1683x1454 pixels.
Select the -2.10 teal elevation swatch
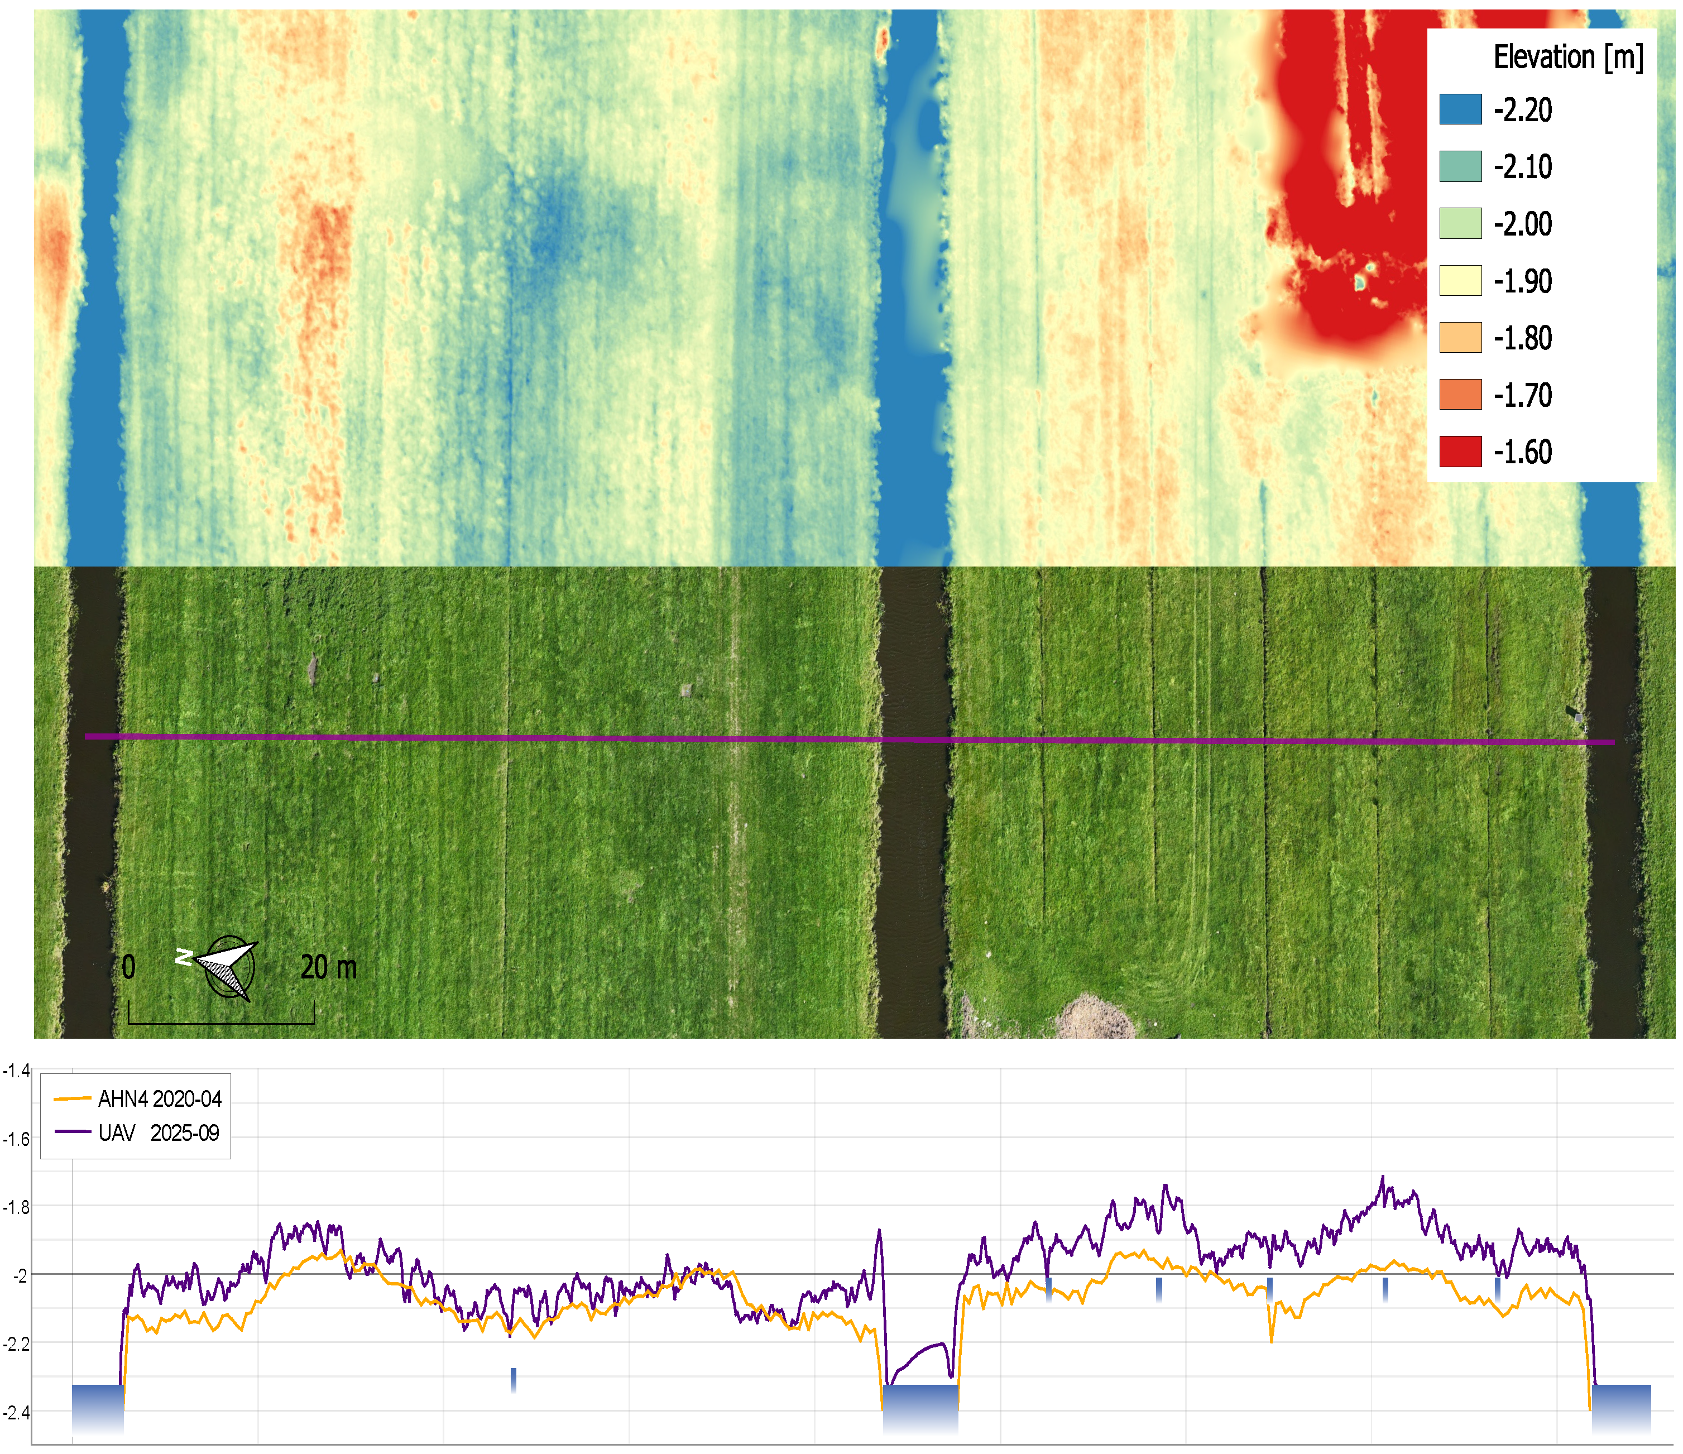pyautogui.click(x=1460, y=166)
